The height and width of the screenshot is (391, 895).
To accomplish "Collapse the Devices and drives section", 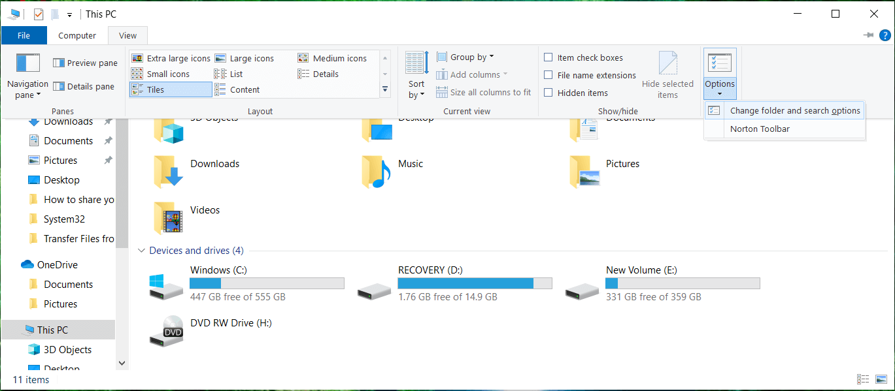I will 141,250.
